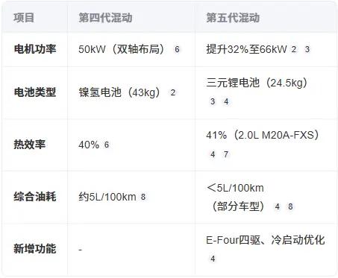This screenshot has width=338, height=278.
Task: Click citation 4 after （部分车型）
Action: pyautogui.click(x=277, y=206)
